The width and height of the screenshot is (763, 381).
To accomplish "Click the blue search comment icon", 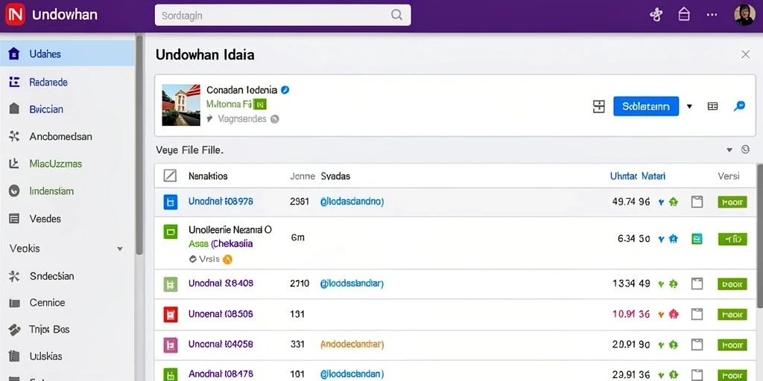I will pos(739,106).
